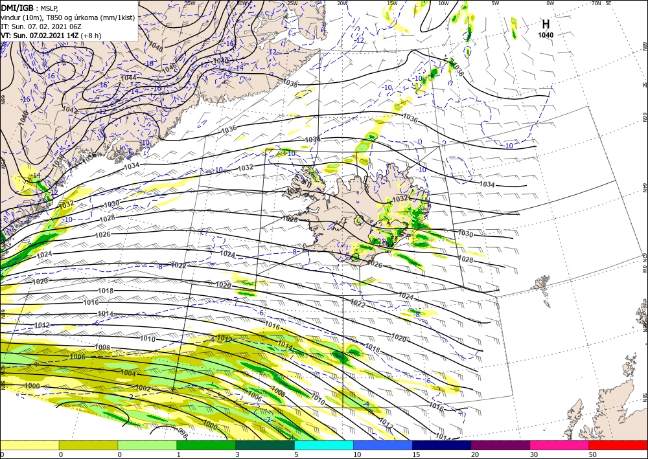The image size is (648, 459).
Task: Click the legend value 50
Action: tap(592, 454)
